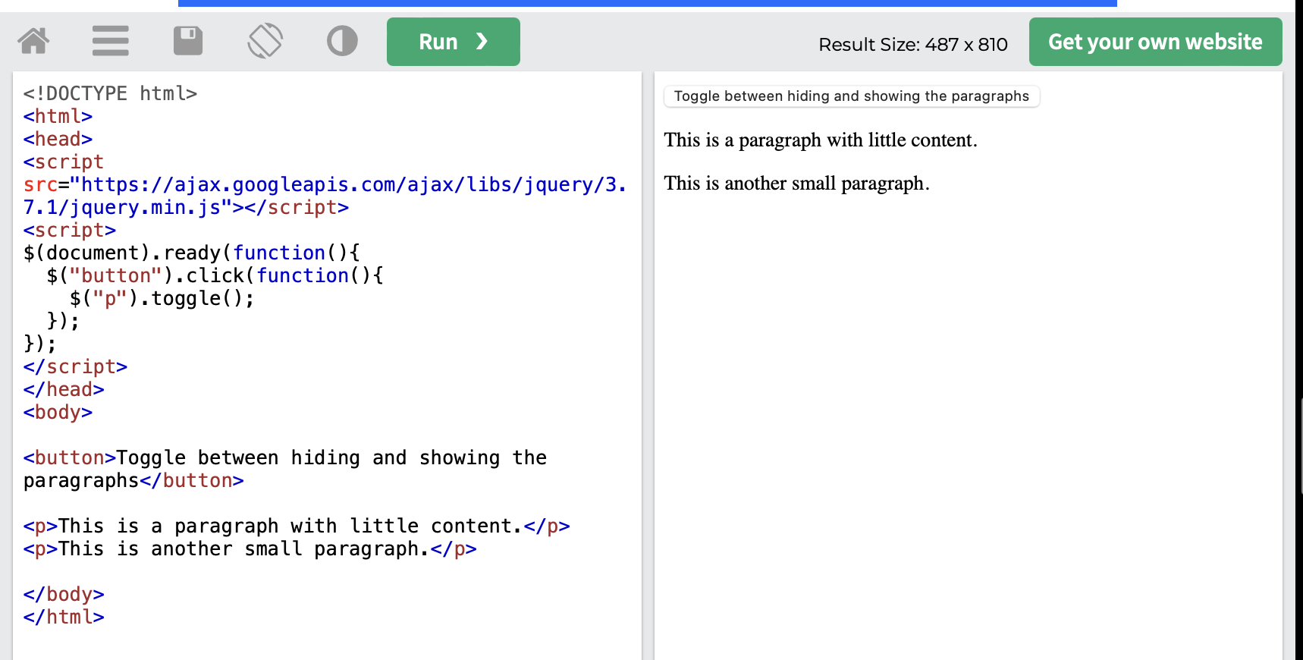Viewport: 1303px width, 660px height.
Task: Click the jQuery script src URL in code
Action: click(x=325, y=196)
